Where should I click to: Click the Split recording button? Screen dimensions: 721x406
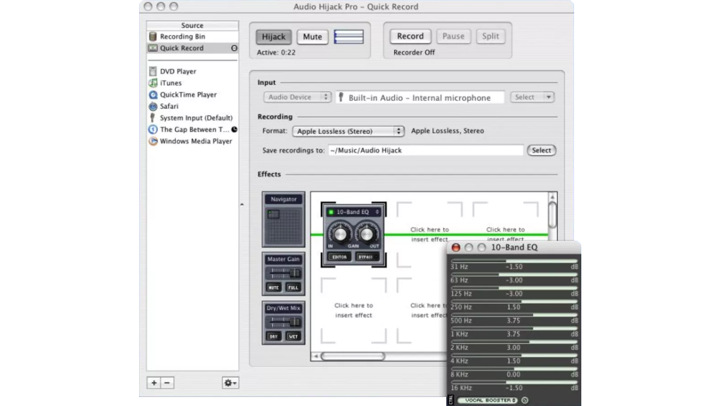click(x=491, y=36)
